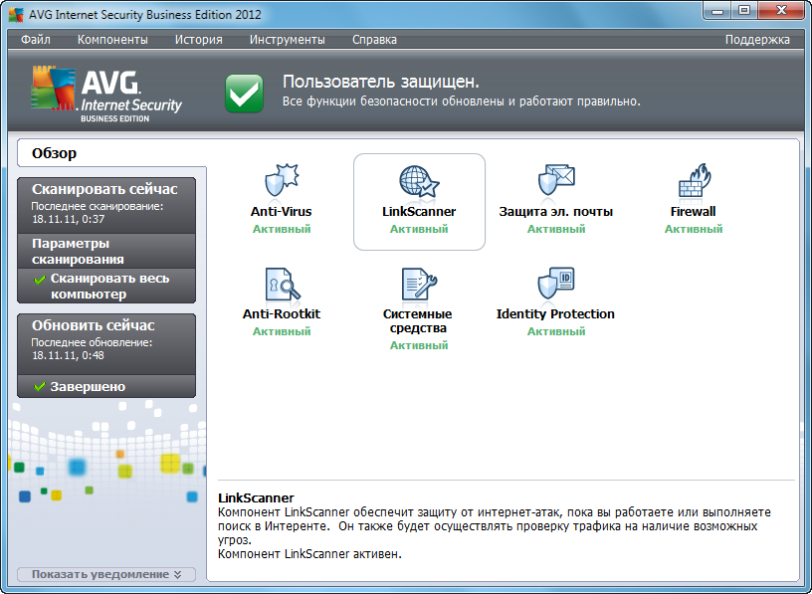Click the Пользователь защищен heading
This screenshot has width=812, height=594.
coord(381,82)
